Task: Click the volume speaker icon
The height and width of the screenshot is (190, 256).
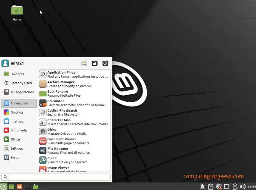Action: point(243,186)
